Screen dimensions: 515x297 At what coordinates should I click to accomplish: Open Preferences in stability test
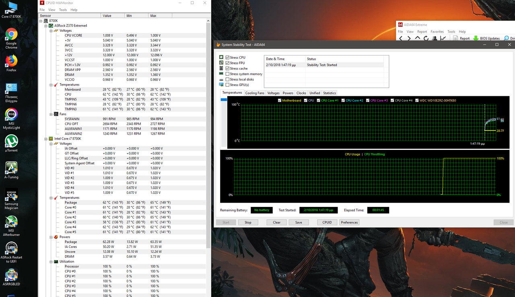pos(349,222)
